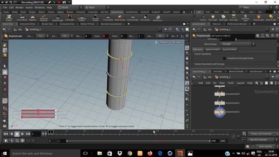
Task: Click the viewport lock icon on right toolbar
Action: pos(187,58)
